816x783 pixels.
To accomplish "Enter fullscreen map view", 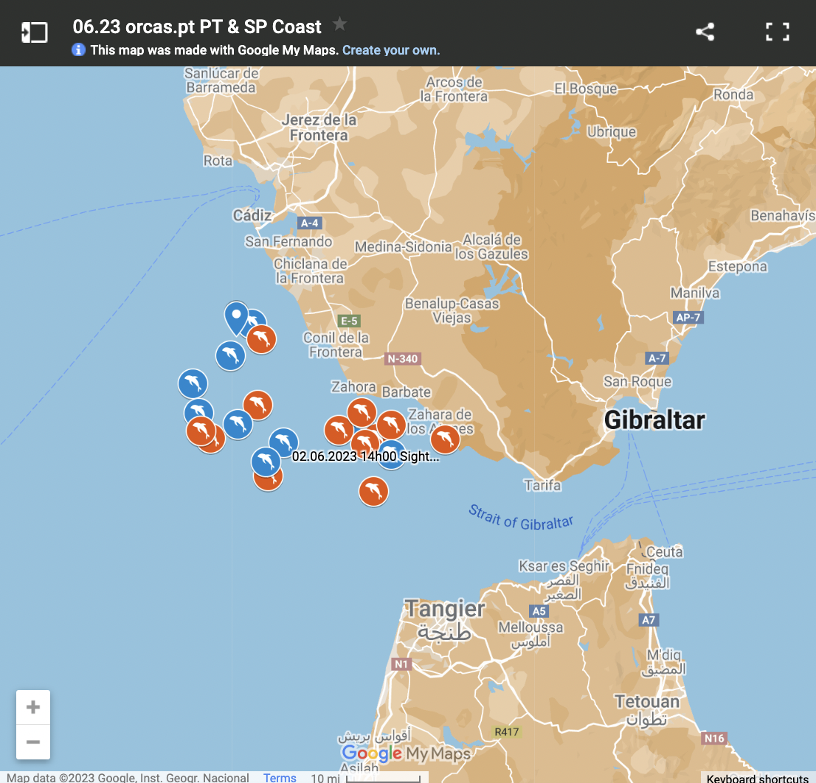I will coord(777,32).
